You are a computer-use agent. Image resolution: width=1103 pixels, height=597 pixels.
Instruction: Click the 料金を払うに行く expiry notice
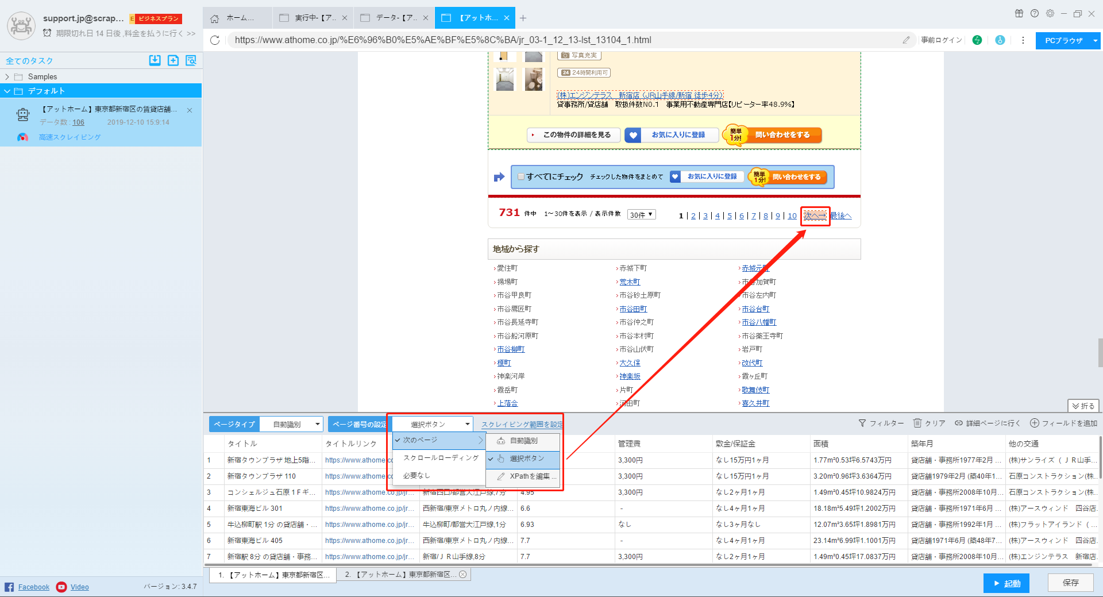click(126, 33)
